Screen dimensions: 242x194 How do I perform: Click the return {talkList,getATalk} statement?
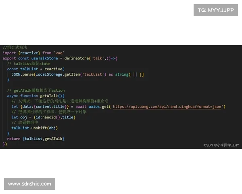tap(35, 139)
